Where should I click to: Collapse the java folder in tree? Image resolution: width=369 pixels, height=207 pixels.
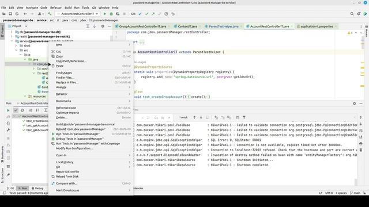tap(25, 59)
